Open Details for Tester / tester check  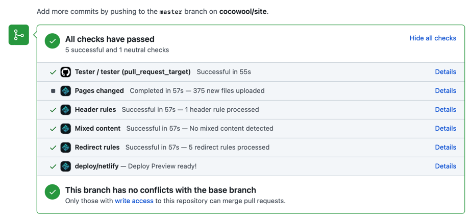click(445, 72)
